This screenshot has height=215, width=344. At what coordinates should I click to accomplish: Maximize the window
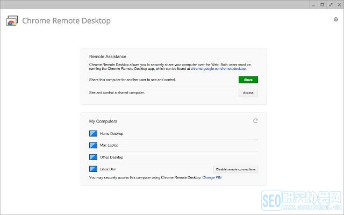tap(322, 5)
